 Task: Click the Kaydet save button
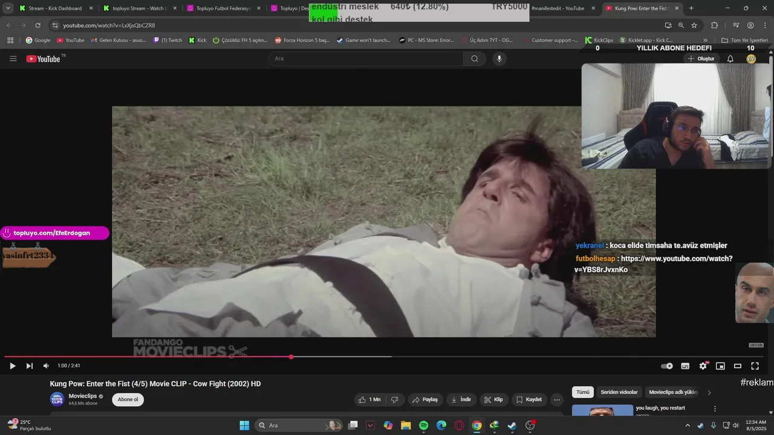tap(529, 399)
